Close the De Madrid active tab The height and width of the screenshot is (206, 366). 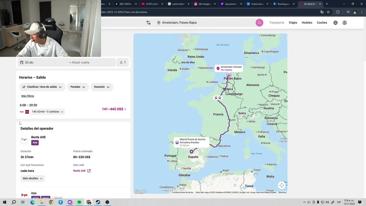[320, 4]
